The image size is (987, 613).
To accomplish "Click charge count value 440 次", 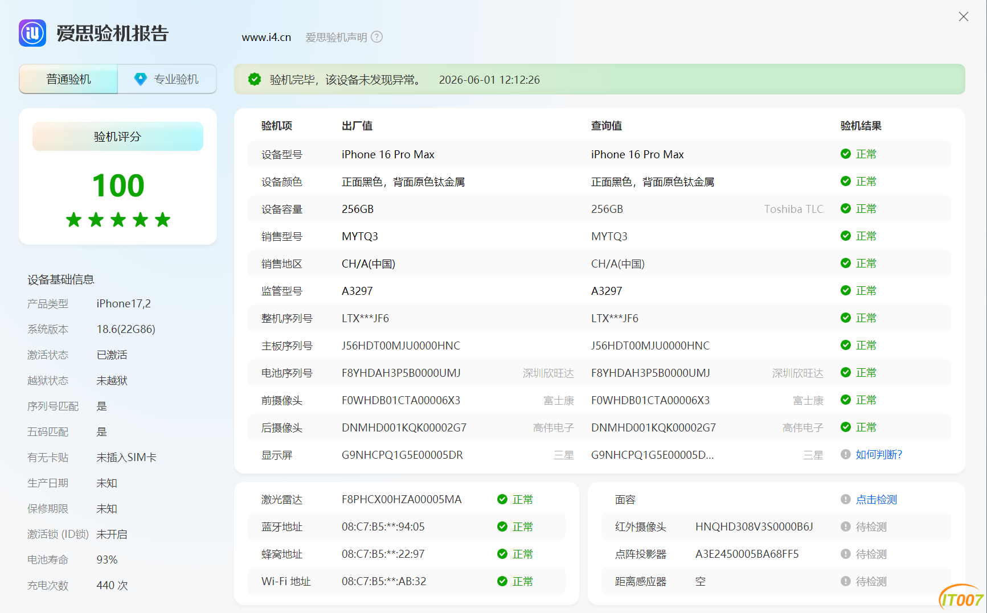I will 112,585.
